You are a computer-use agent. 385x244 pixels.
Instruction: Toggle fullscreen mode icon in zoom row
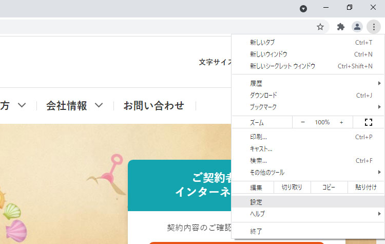pyautogui.click(x=368, y=122)
